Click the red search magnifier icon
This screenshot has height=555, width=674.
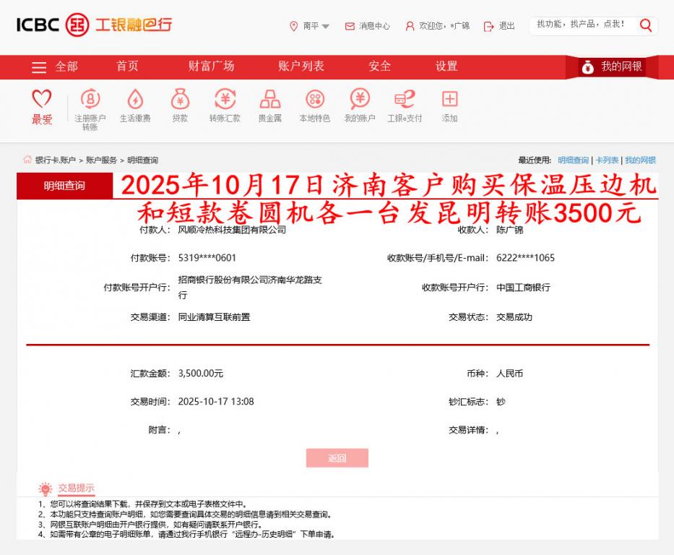tap(646, 24)
